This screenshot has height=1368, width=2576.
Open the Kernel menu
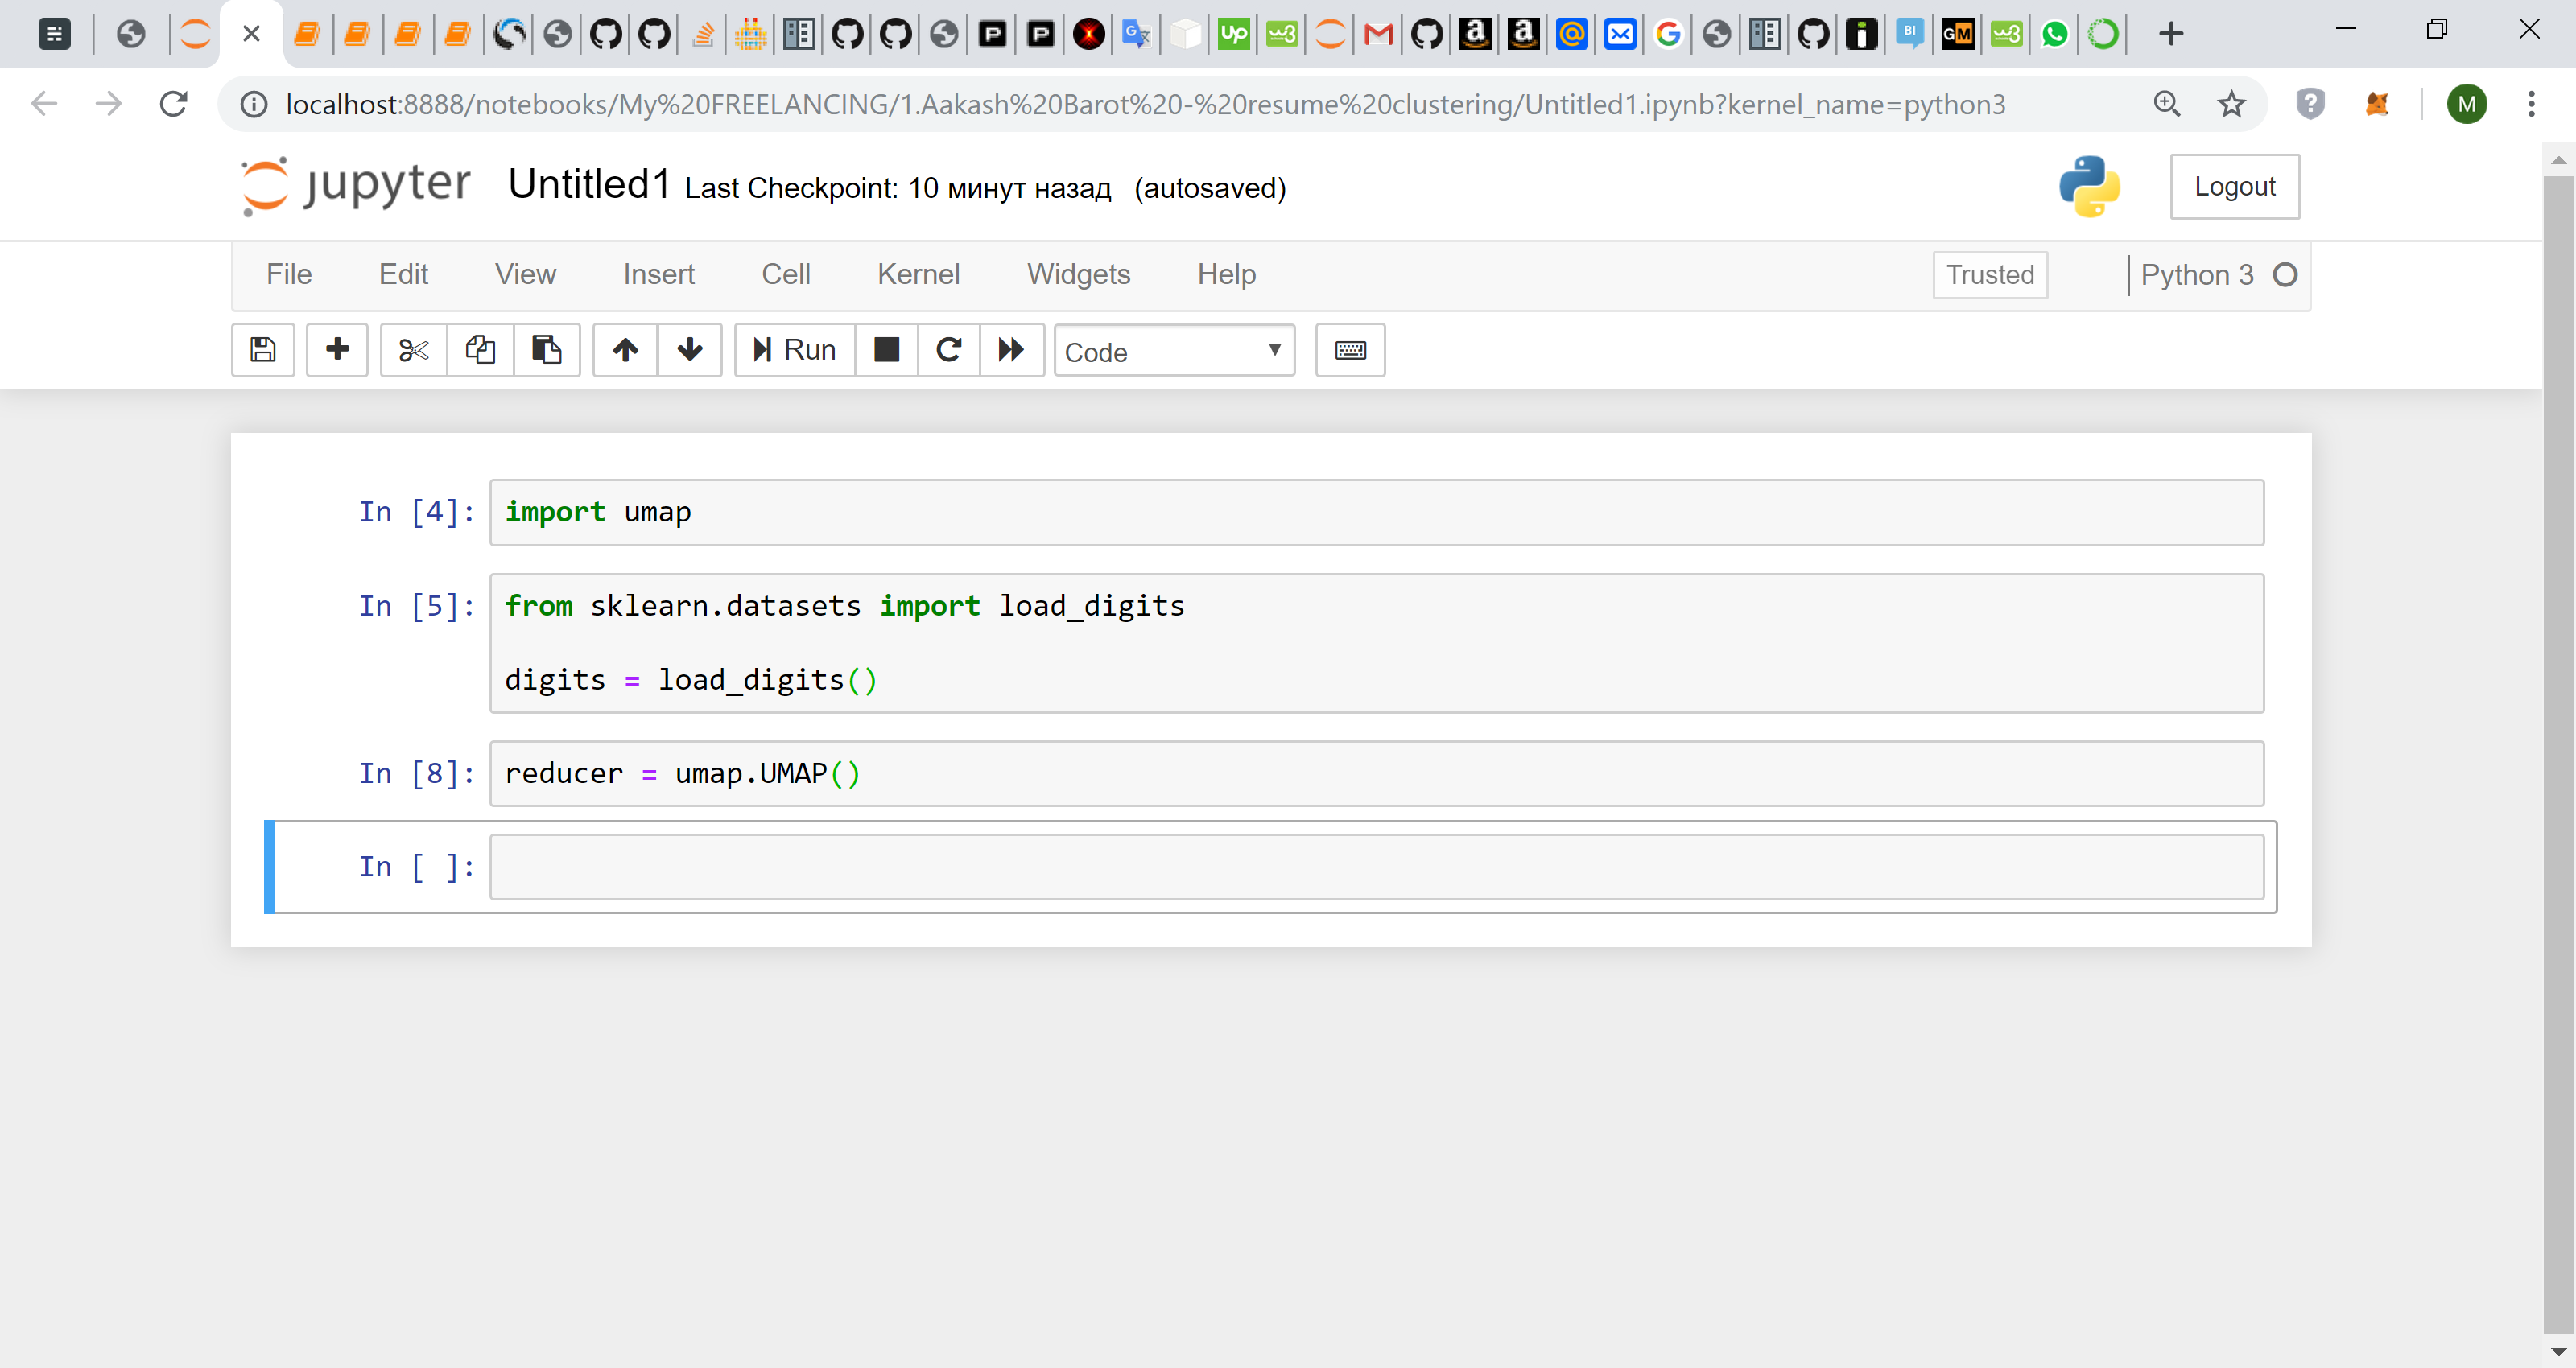point(918,274)
